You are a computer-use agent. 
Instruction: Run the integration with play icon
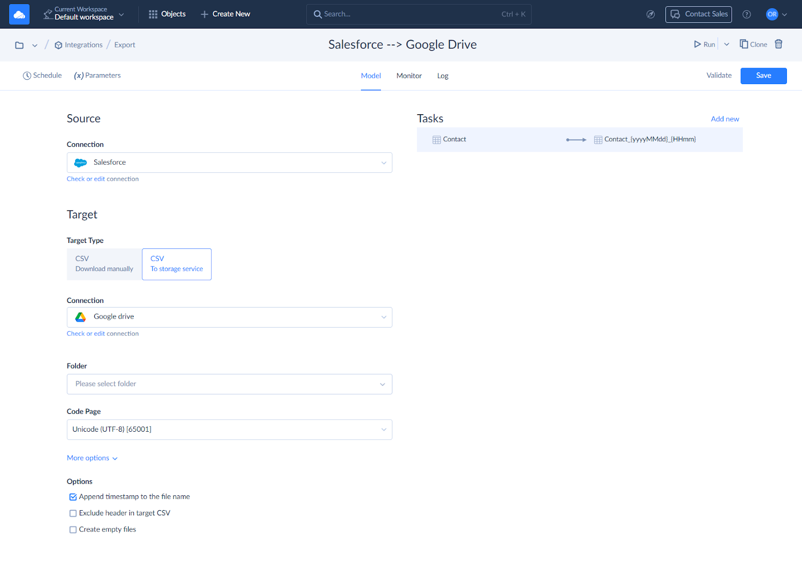click(x=704, y=44)
